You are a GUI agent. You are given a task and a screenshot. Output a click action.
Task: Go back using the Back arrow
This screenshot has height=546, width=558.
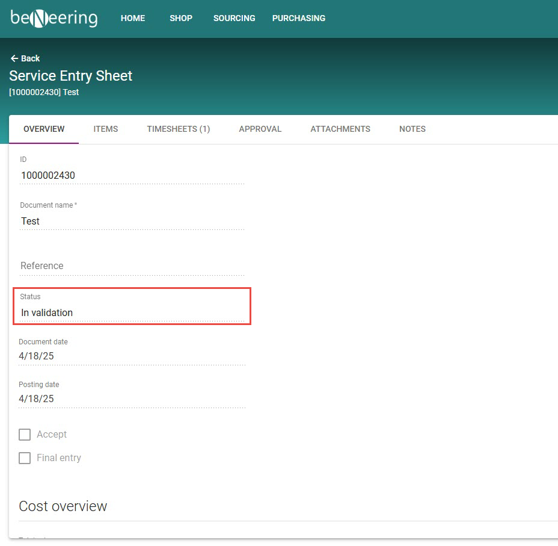[25, 58]
